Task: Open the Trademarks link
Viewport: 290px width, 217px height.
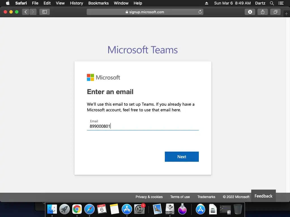Action: click(x=206, y=197)
